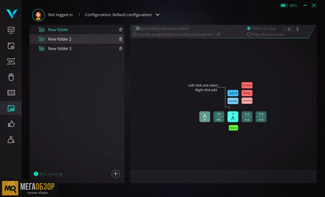Expand the add submenu button
The height and width of the screenshot is (197, 325).
click(233, 93)
